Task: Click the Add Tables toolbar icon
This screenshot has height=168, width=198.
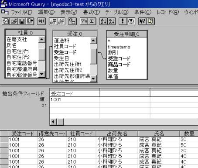Action: pos(72,21)
